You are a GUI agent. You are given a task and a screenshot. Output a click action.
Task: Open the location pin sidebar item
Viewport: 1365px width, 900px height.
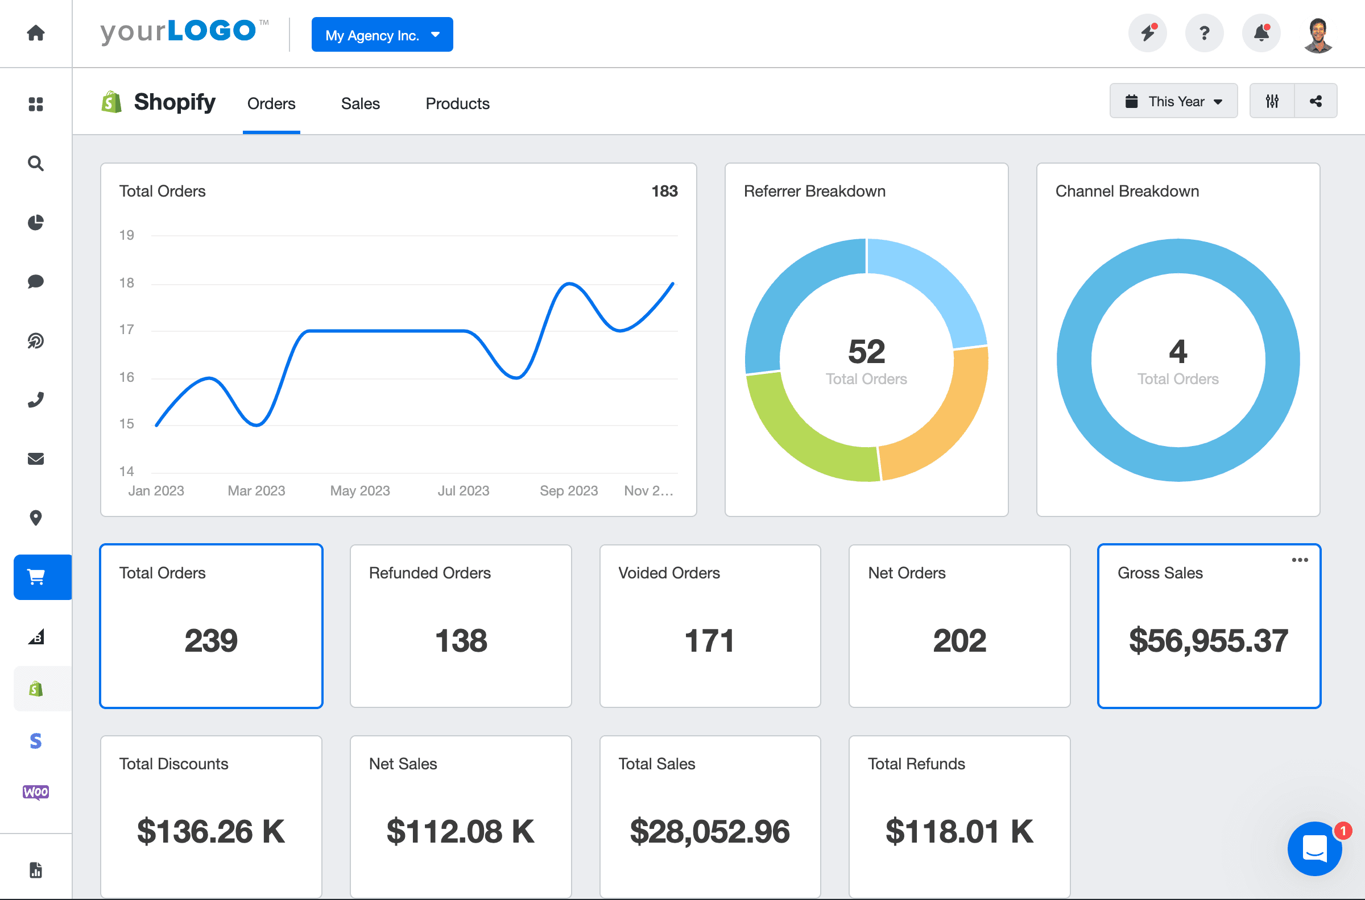pos(36,518)
